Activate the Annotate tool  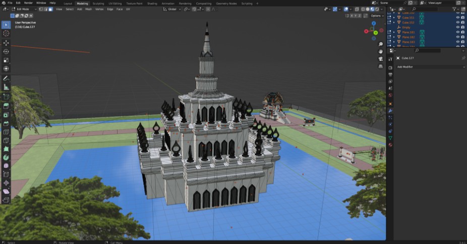coord(6,78)
